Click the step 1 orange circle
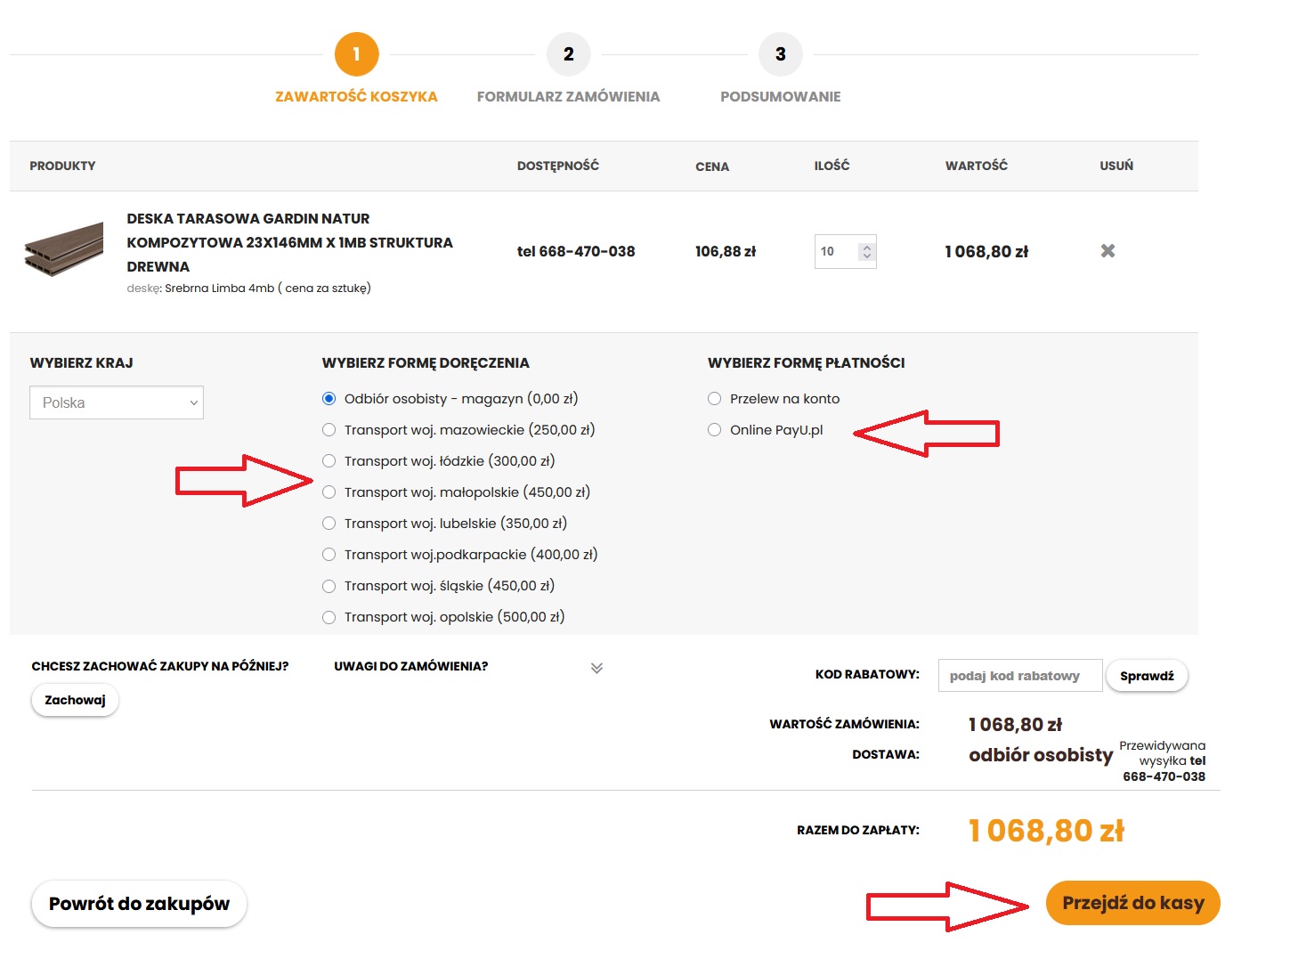This screenshot has width=1290, height=959. pyautogui.click(x=356, y=54)
